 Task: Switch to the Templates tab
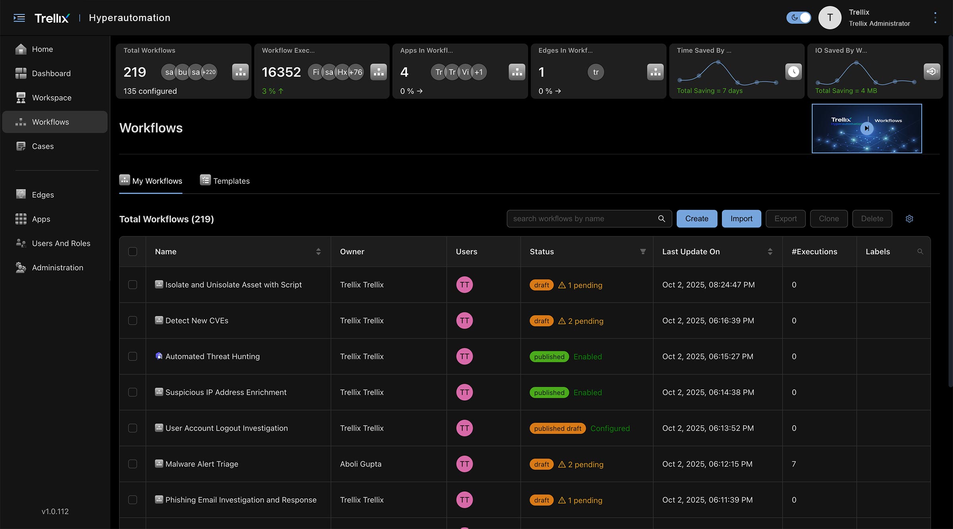coord(225,181)
